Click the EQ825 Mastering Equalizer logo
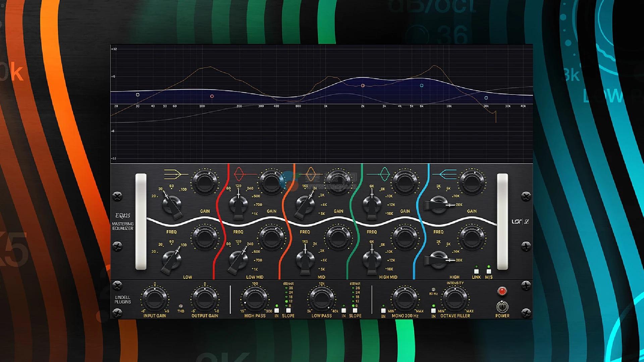 pos(123,222)
